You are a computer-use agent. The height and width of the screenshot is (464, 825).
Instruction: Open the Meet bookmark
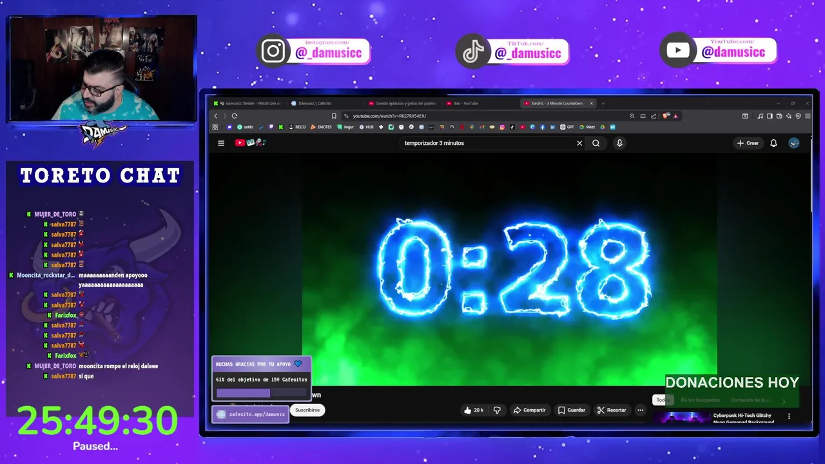587,127
